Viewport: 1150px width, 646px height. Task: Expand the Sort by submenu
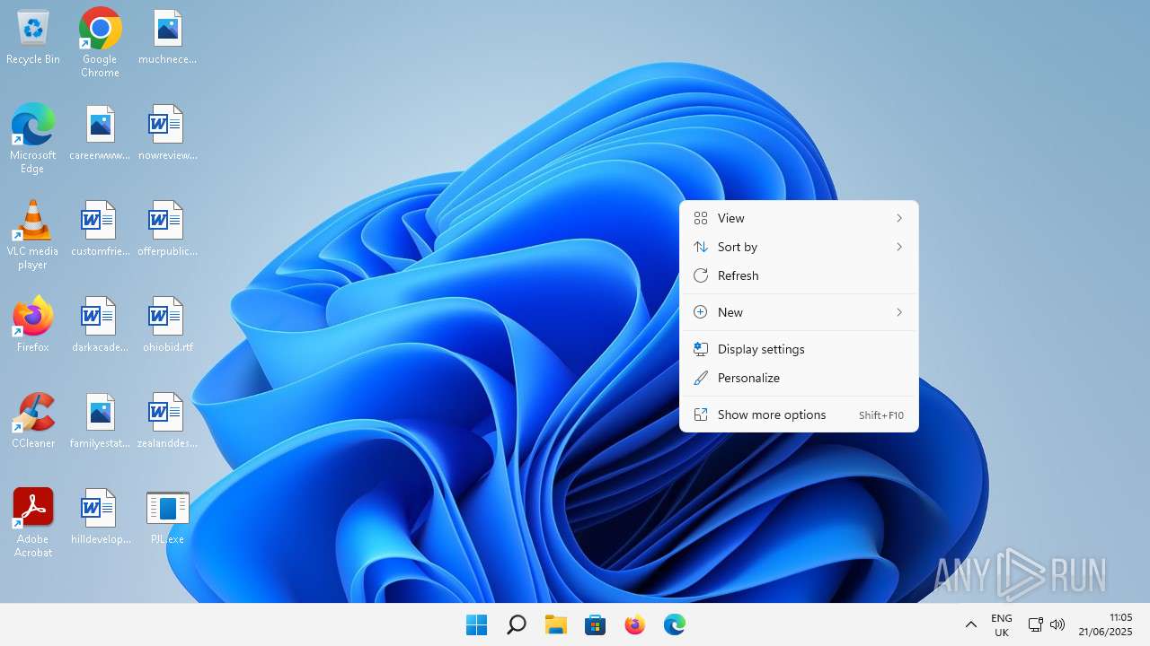coord(799,247)
